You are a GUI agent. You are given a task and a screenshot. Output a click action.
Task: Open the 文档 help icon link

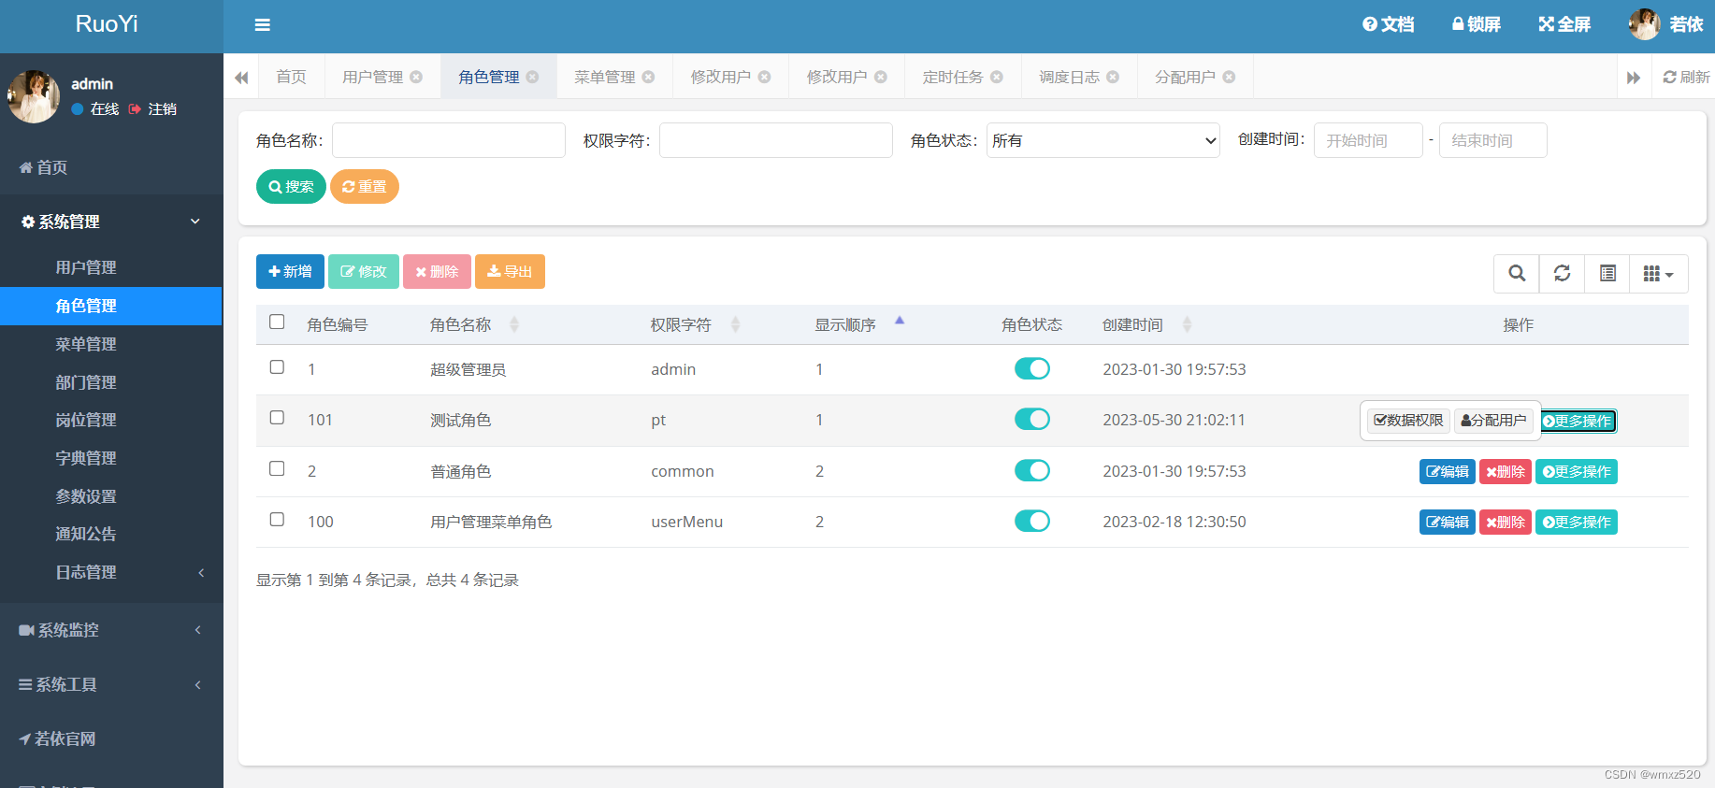1388,24
